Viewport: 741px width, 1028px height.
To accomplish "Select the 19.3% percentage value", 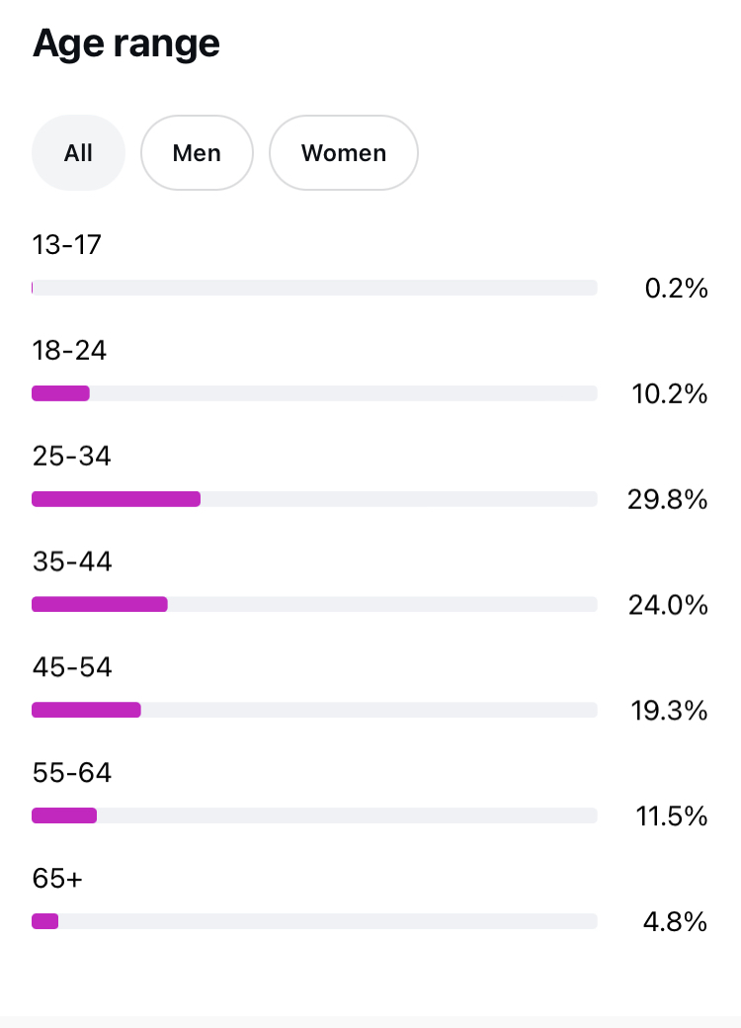I will pyautogui.click(x=669, y=711).
